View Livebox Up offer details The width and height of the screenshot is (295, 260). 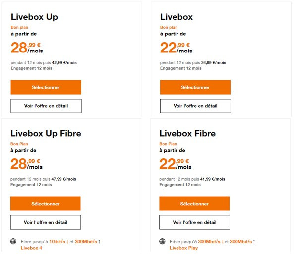click(x=46, y=106)
